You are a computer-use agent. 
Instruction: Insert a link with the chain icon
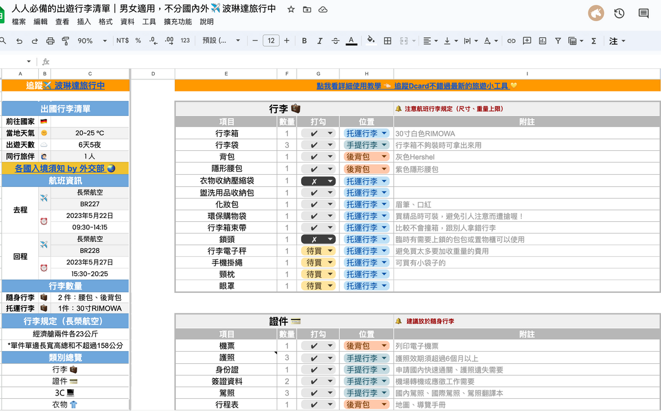pyautogui.click(x=511, y=41)
